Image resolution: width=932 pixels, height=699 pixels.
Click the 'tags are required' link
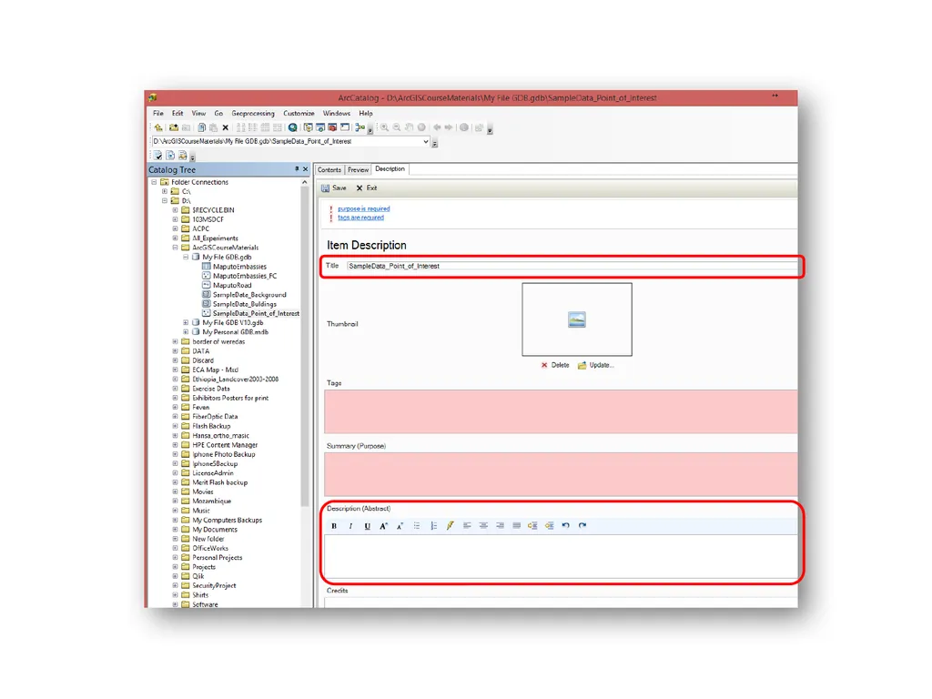(360, 218)
